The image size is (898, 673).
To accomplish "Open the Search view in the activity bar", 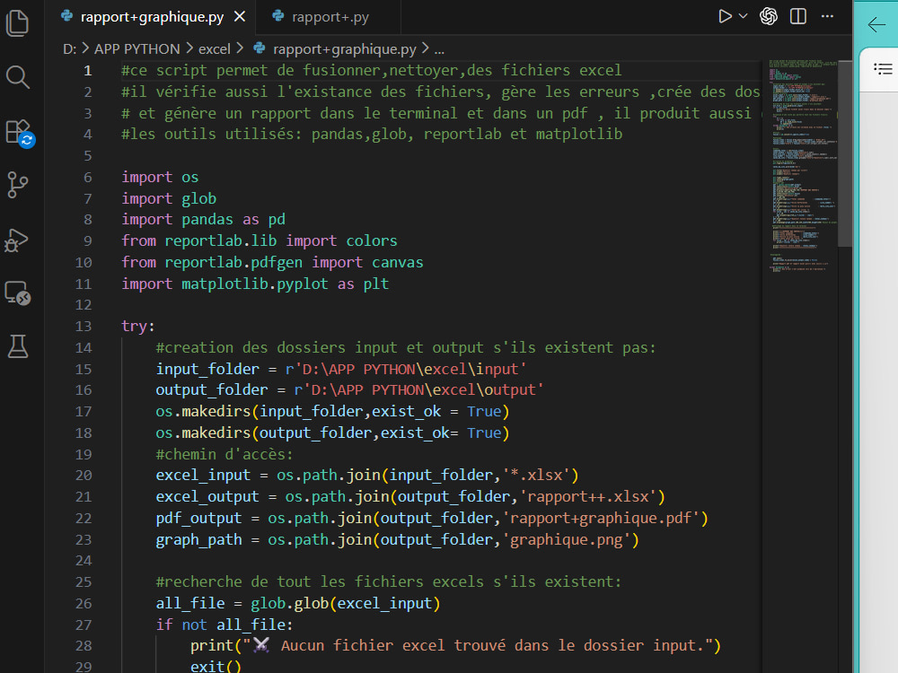I will coord(17,76).
